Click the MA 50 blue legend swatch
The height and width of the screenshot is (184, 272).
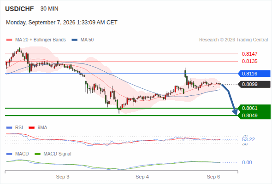point(75,40)
